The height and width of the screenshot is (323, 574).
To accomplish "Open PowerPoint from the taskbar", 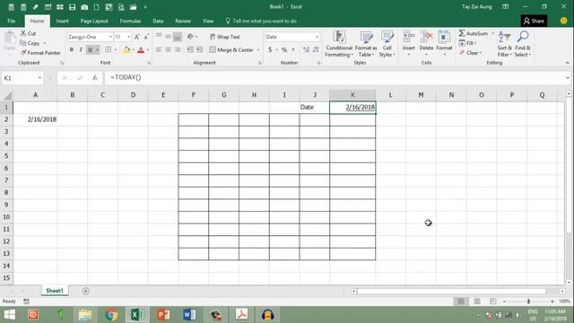I will pyautogui.click(x=163, y=315).
